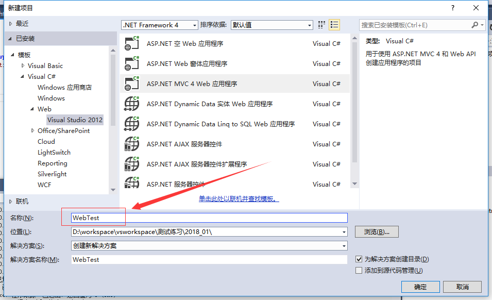This screenshot has height=300, width=492.
Task: Click the ASP.NET AJAX 服务器控件 template icon
Action: [x=132, y=144]
